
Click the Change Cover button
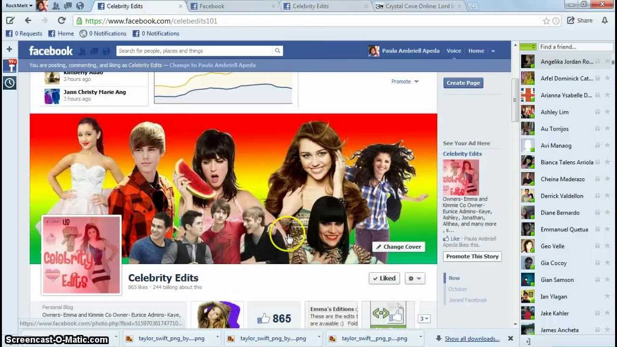[x=399, y=247]
